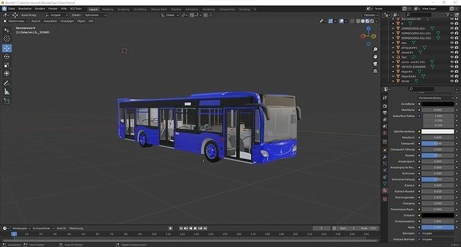Open the Material properties tab icon
The width and height of the screenshot is (461, 247).
click(x=385, y=191)
